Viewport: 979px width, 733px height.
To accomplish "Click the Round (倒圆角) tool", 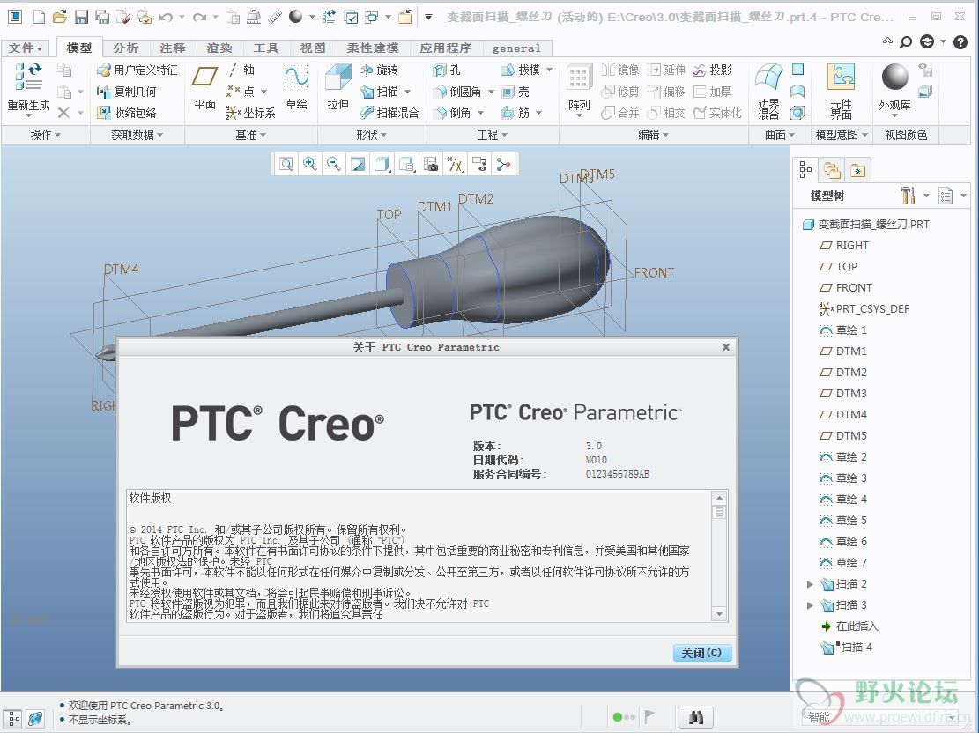I will tap(457, 92).
